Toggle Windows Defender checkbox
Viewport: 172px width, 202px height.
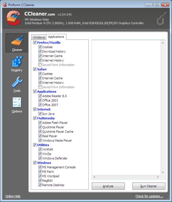[40, 158]
